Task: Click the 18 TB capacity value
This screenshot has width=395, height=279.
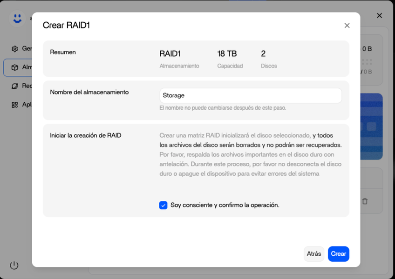Action: (227, 53)
